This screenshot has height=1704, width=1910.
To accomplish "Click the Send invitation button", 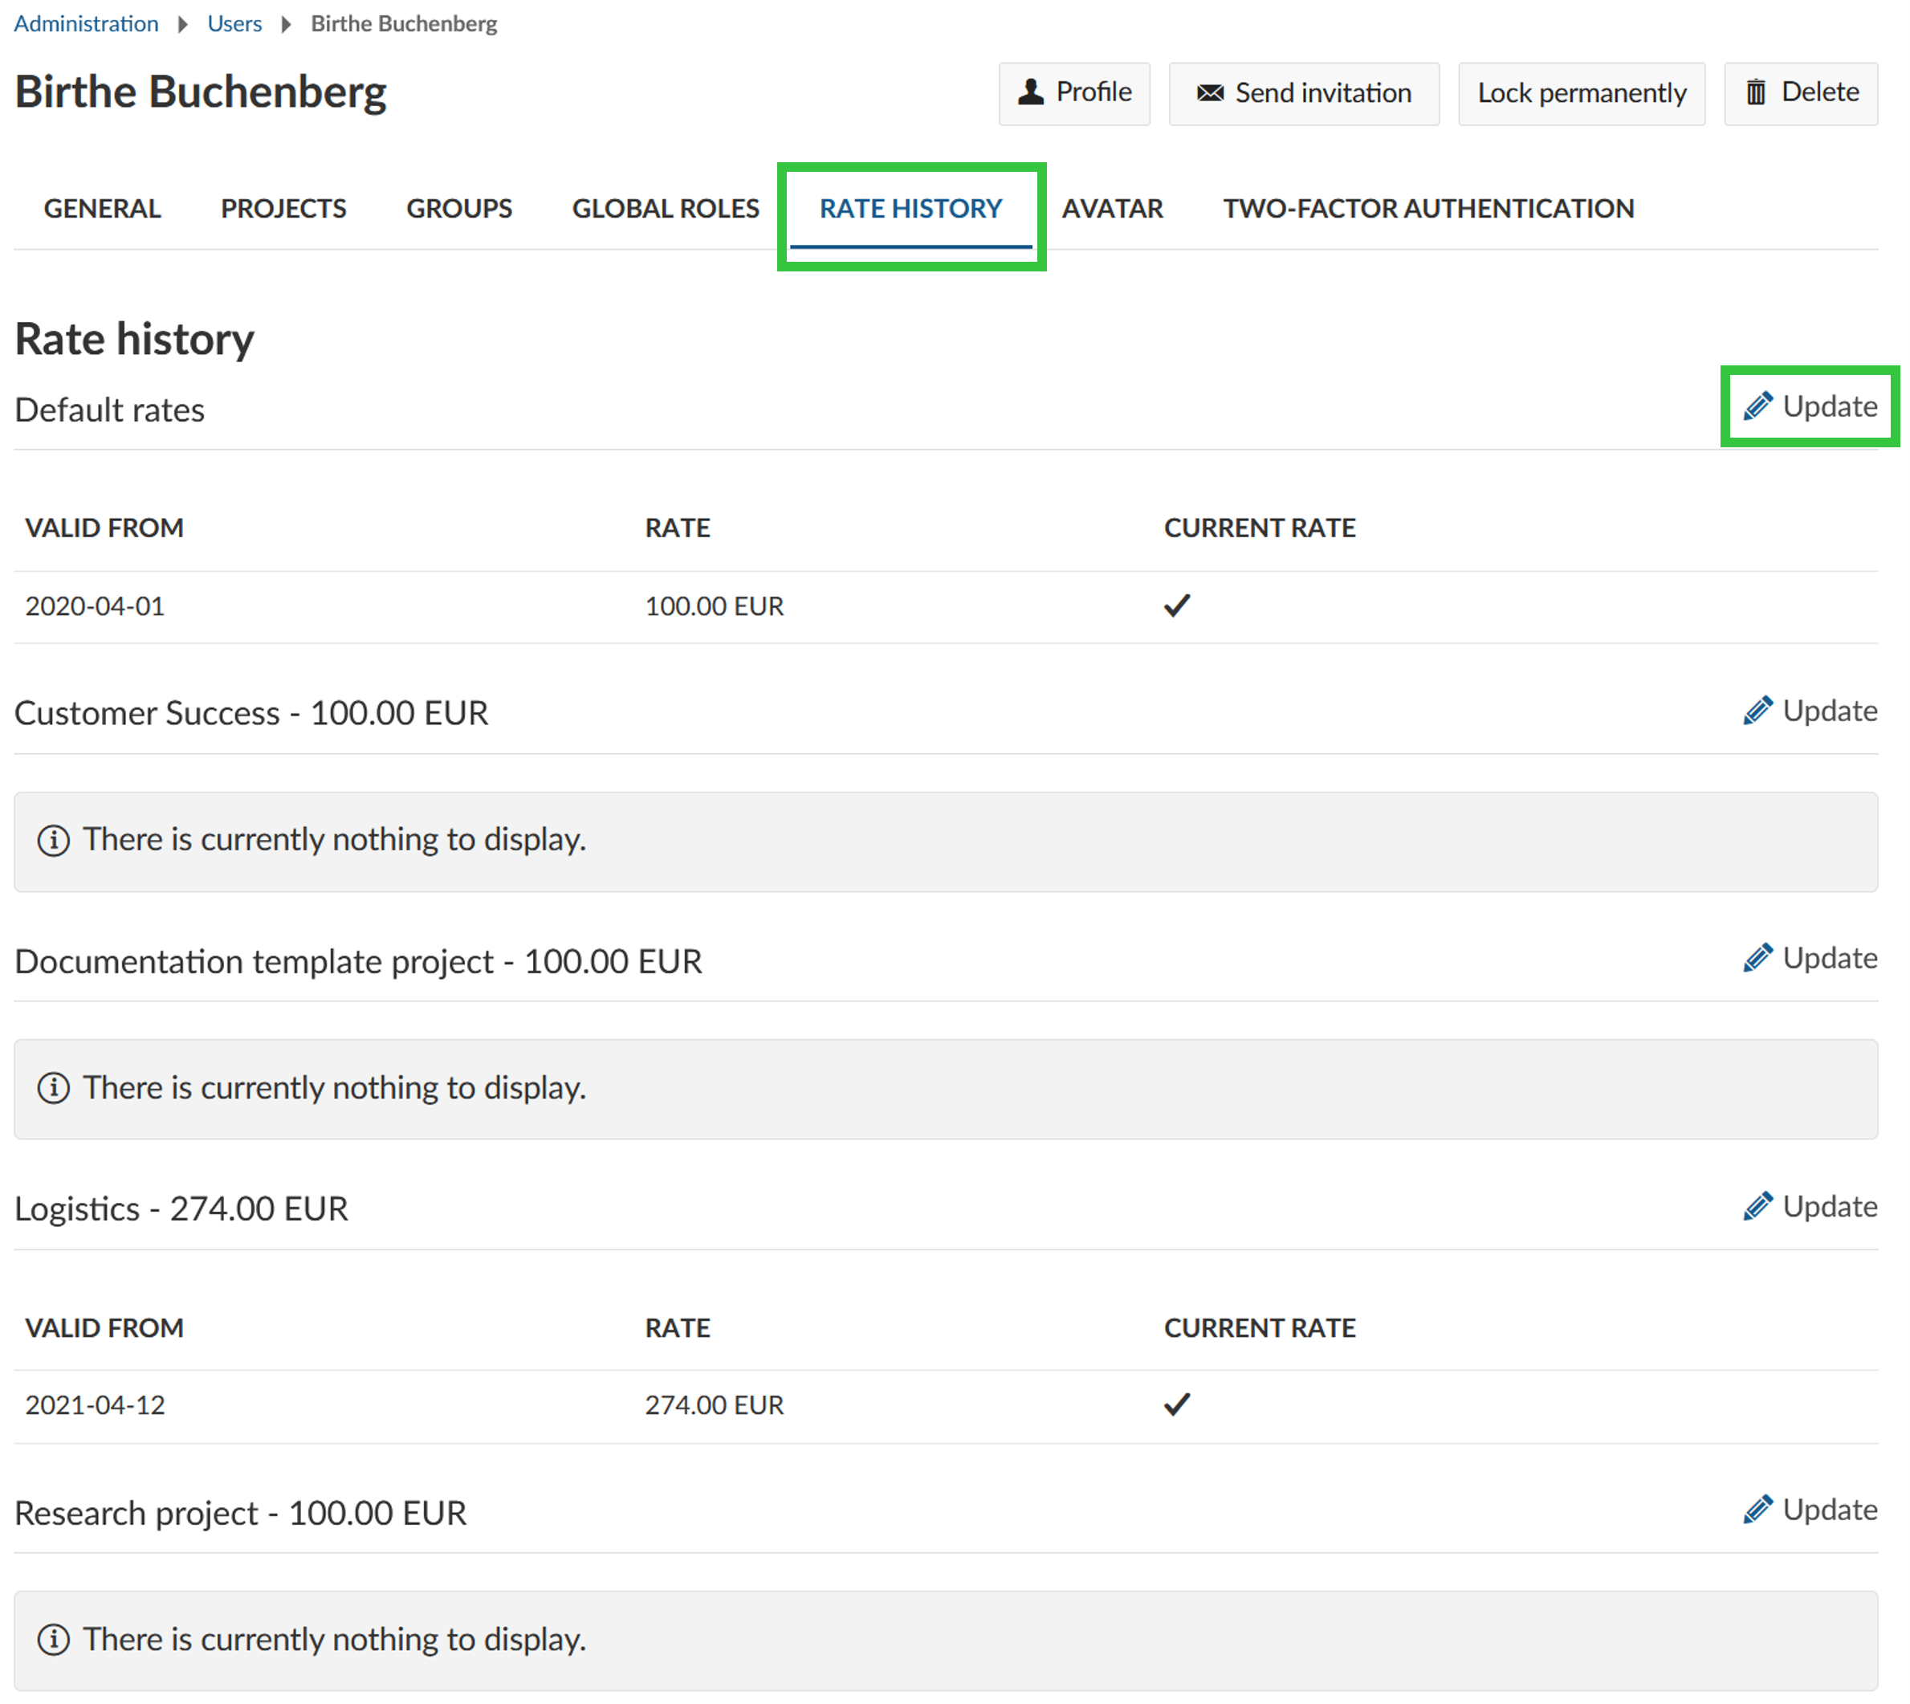I will 1304,92.
